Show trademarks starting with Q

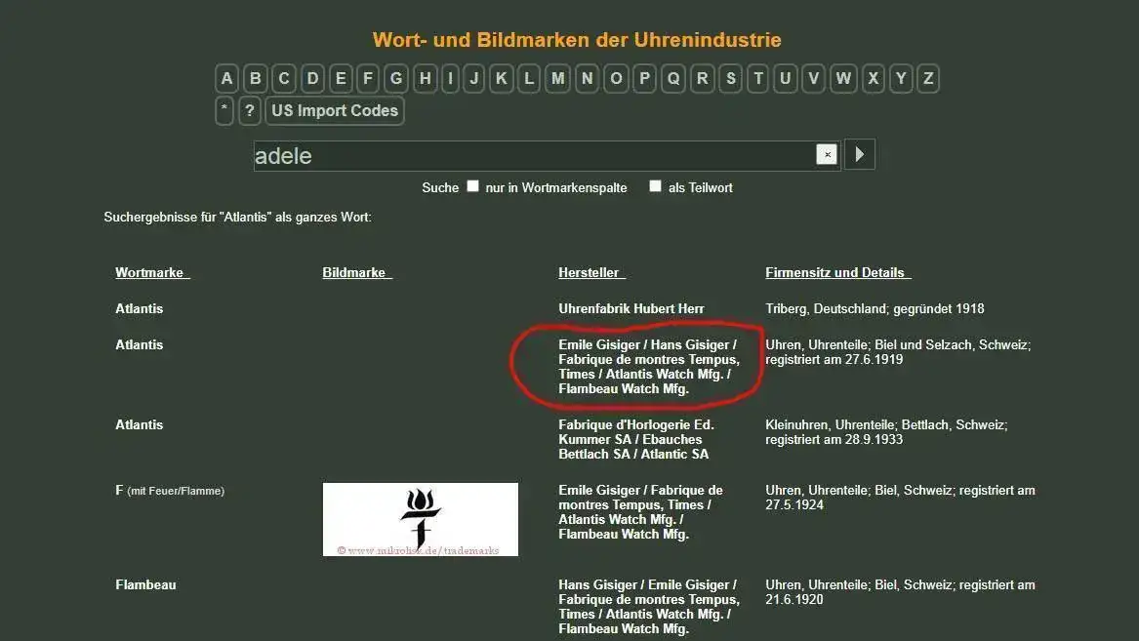[x=673, y=78]
